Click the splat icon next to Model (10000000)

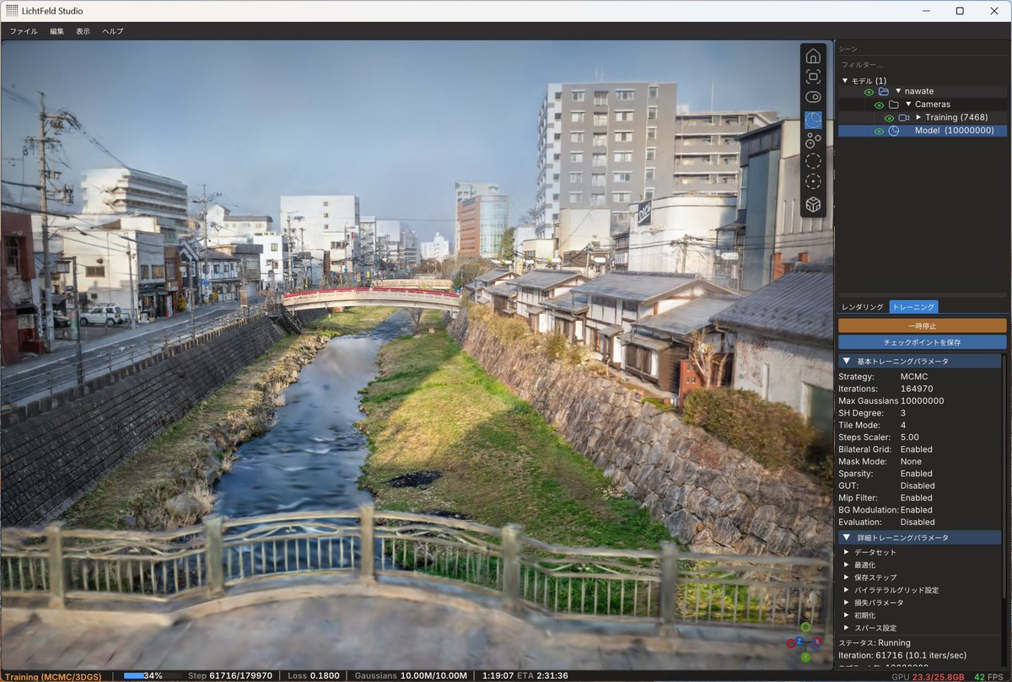[894, 130]
